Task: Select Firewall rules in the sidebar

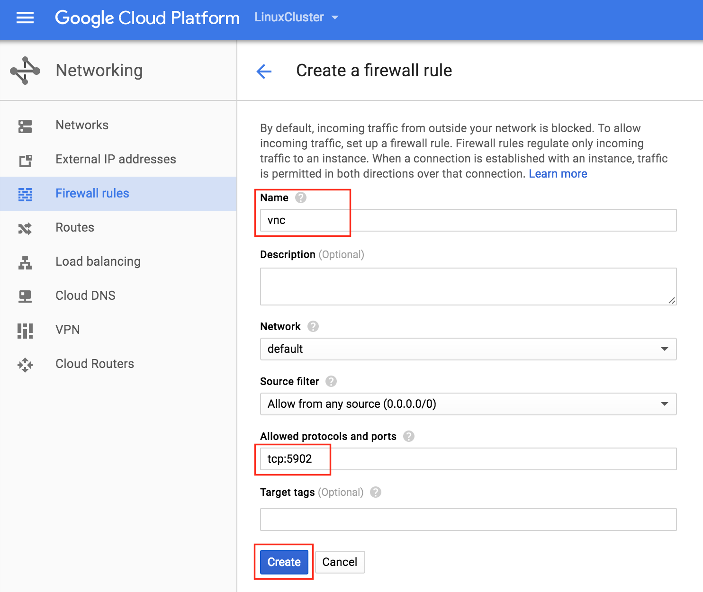Action: tap(118, 193)
